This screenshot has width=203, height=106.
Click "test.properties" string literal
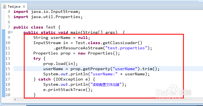[x=126, y=48]
